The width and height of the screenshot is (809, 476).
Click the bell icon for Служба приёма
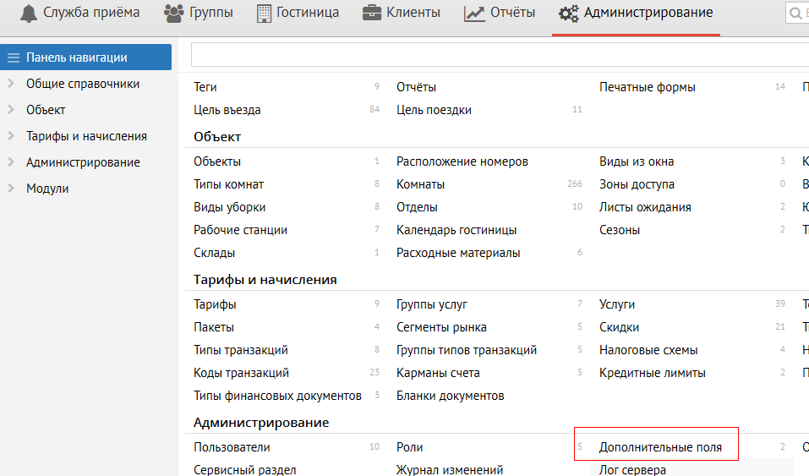[30, 13]
